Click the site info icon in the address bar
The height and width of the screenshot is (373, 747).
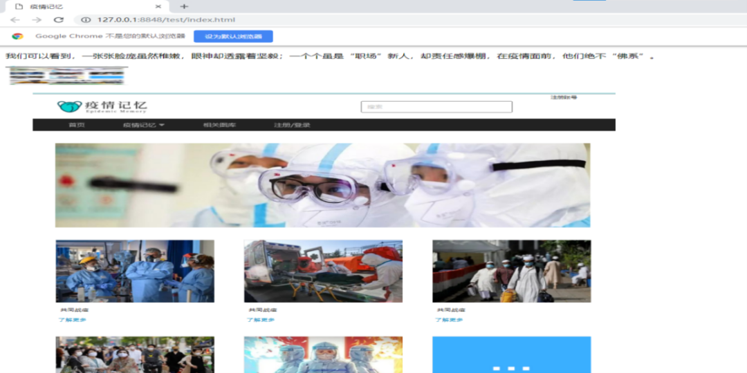(86, 20)
